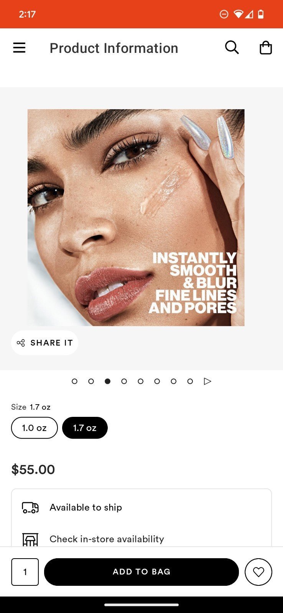Image resolution: width=283 pixels, height=613 pixels.
Task: Jump to the second carousel dot
Action: click(x=91, y=381)
